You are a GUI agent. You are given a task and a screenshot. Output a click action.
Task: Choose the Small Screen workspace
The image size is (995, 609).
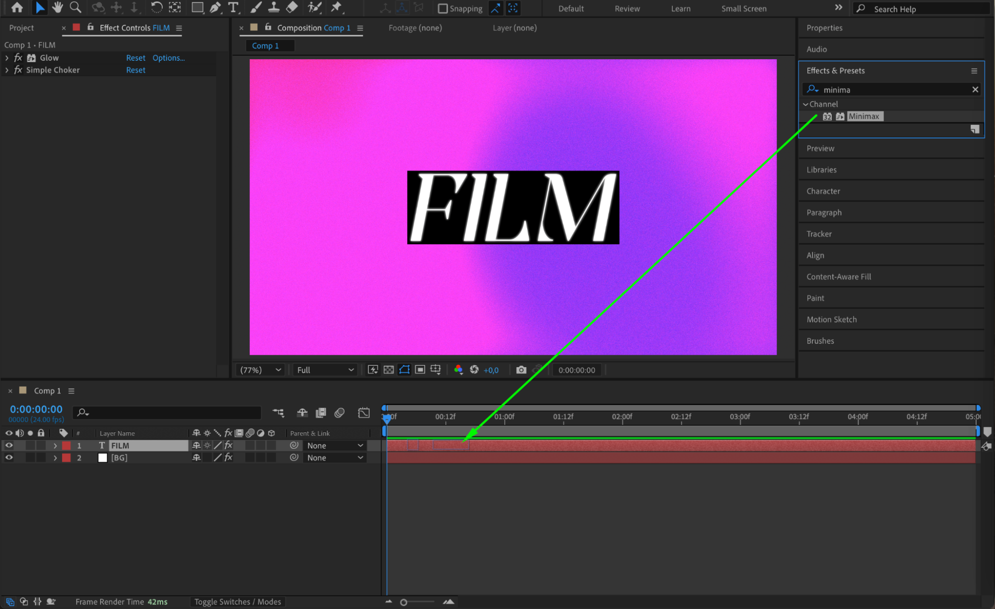(x=744, y=8)
